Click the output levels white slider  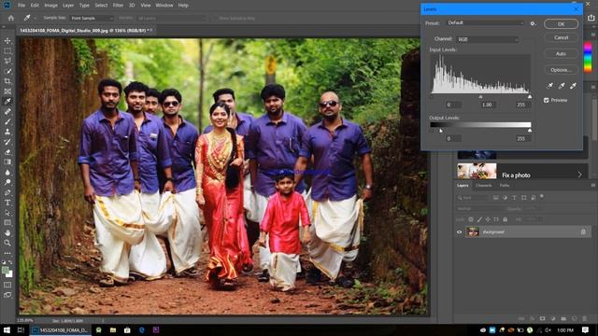pyautogui.click(x=530, y=131)
